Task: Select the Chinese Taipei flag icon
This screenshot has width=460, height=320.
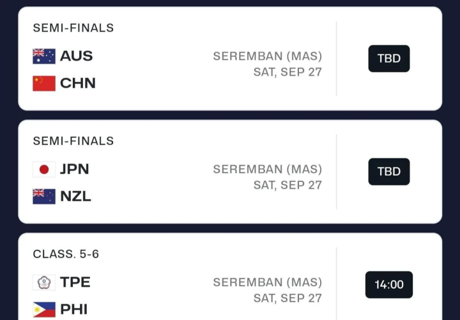Action: point(44,282)
